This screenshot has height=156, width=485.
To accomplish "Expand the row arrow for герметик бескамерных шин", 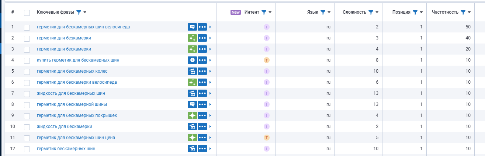I will click(210, 149).
